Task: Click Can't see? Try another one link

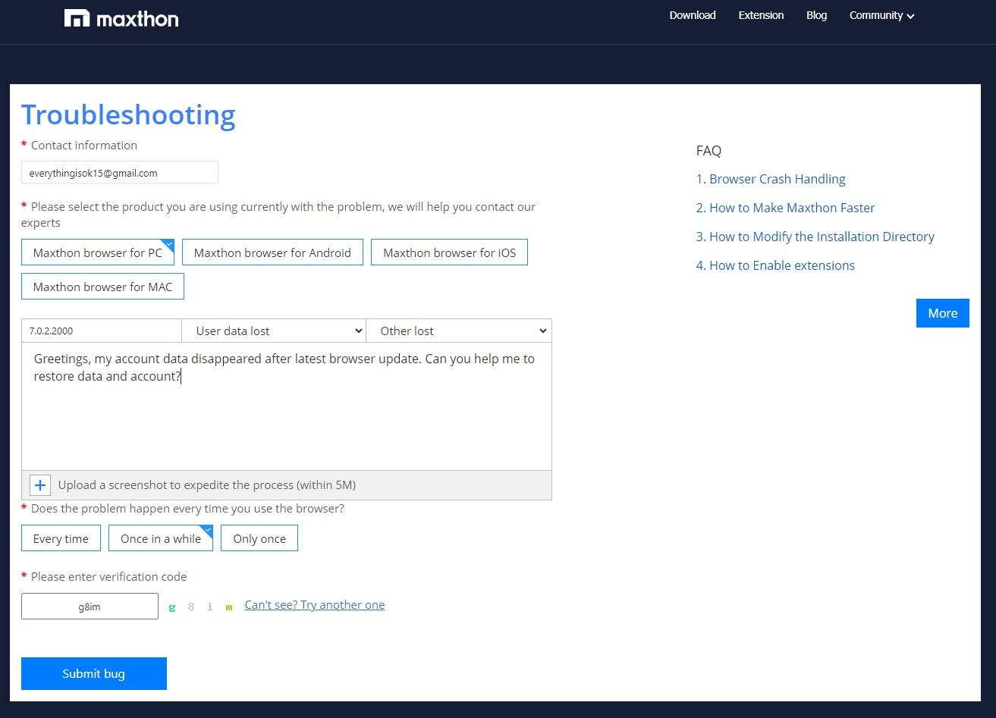Action: (x=314, y=605)
